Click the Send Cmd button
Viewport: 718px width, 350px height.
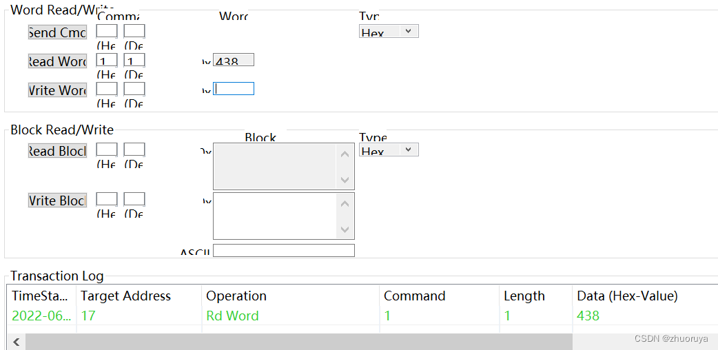pos(57,32)
